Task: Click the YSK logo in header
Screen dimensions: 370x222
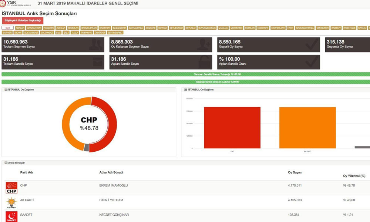Action: click(3, 4)
